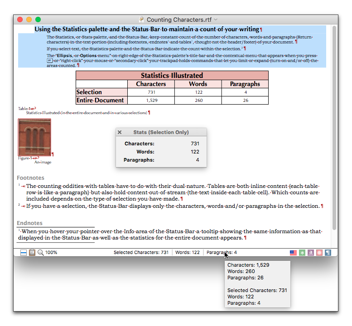Viewport: 352px width, 326px height.
Task: Open the title dropdown chevron beside Counting Characters.rtf
Action: coord(216,20)
